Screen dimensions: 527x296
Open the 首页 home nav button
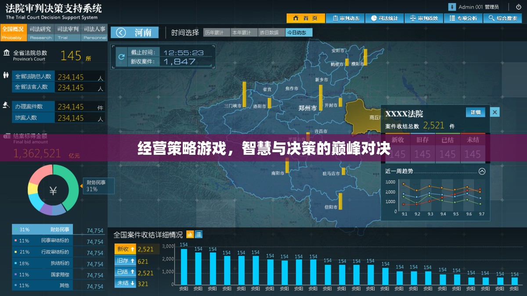tap(306, 18)
